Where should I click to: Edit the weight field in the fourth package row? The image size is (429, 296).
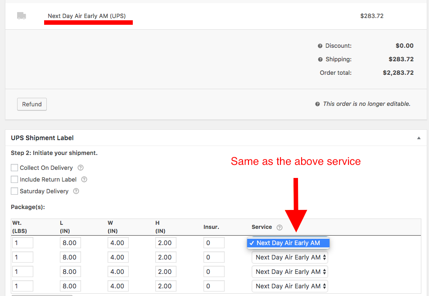click(23, 286)
